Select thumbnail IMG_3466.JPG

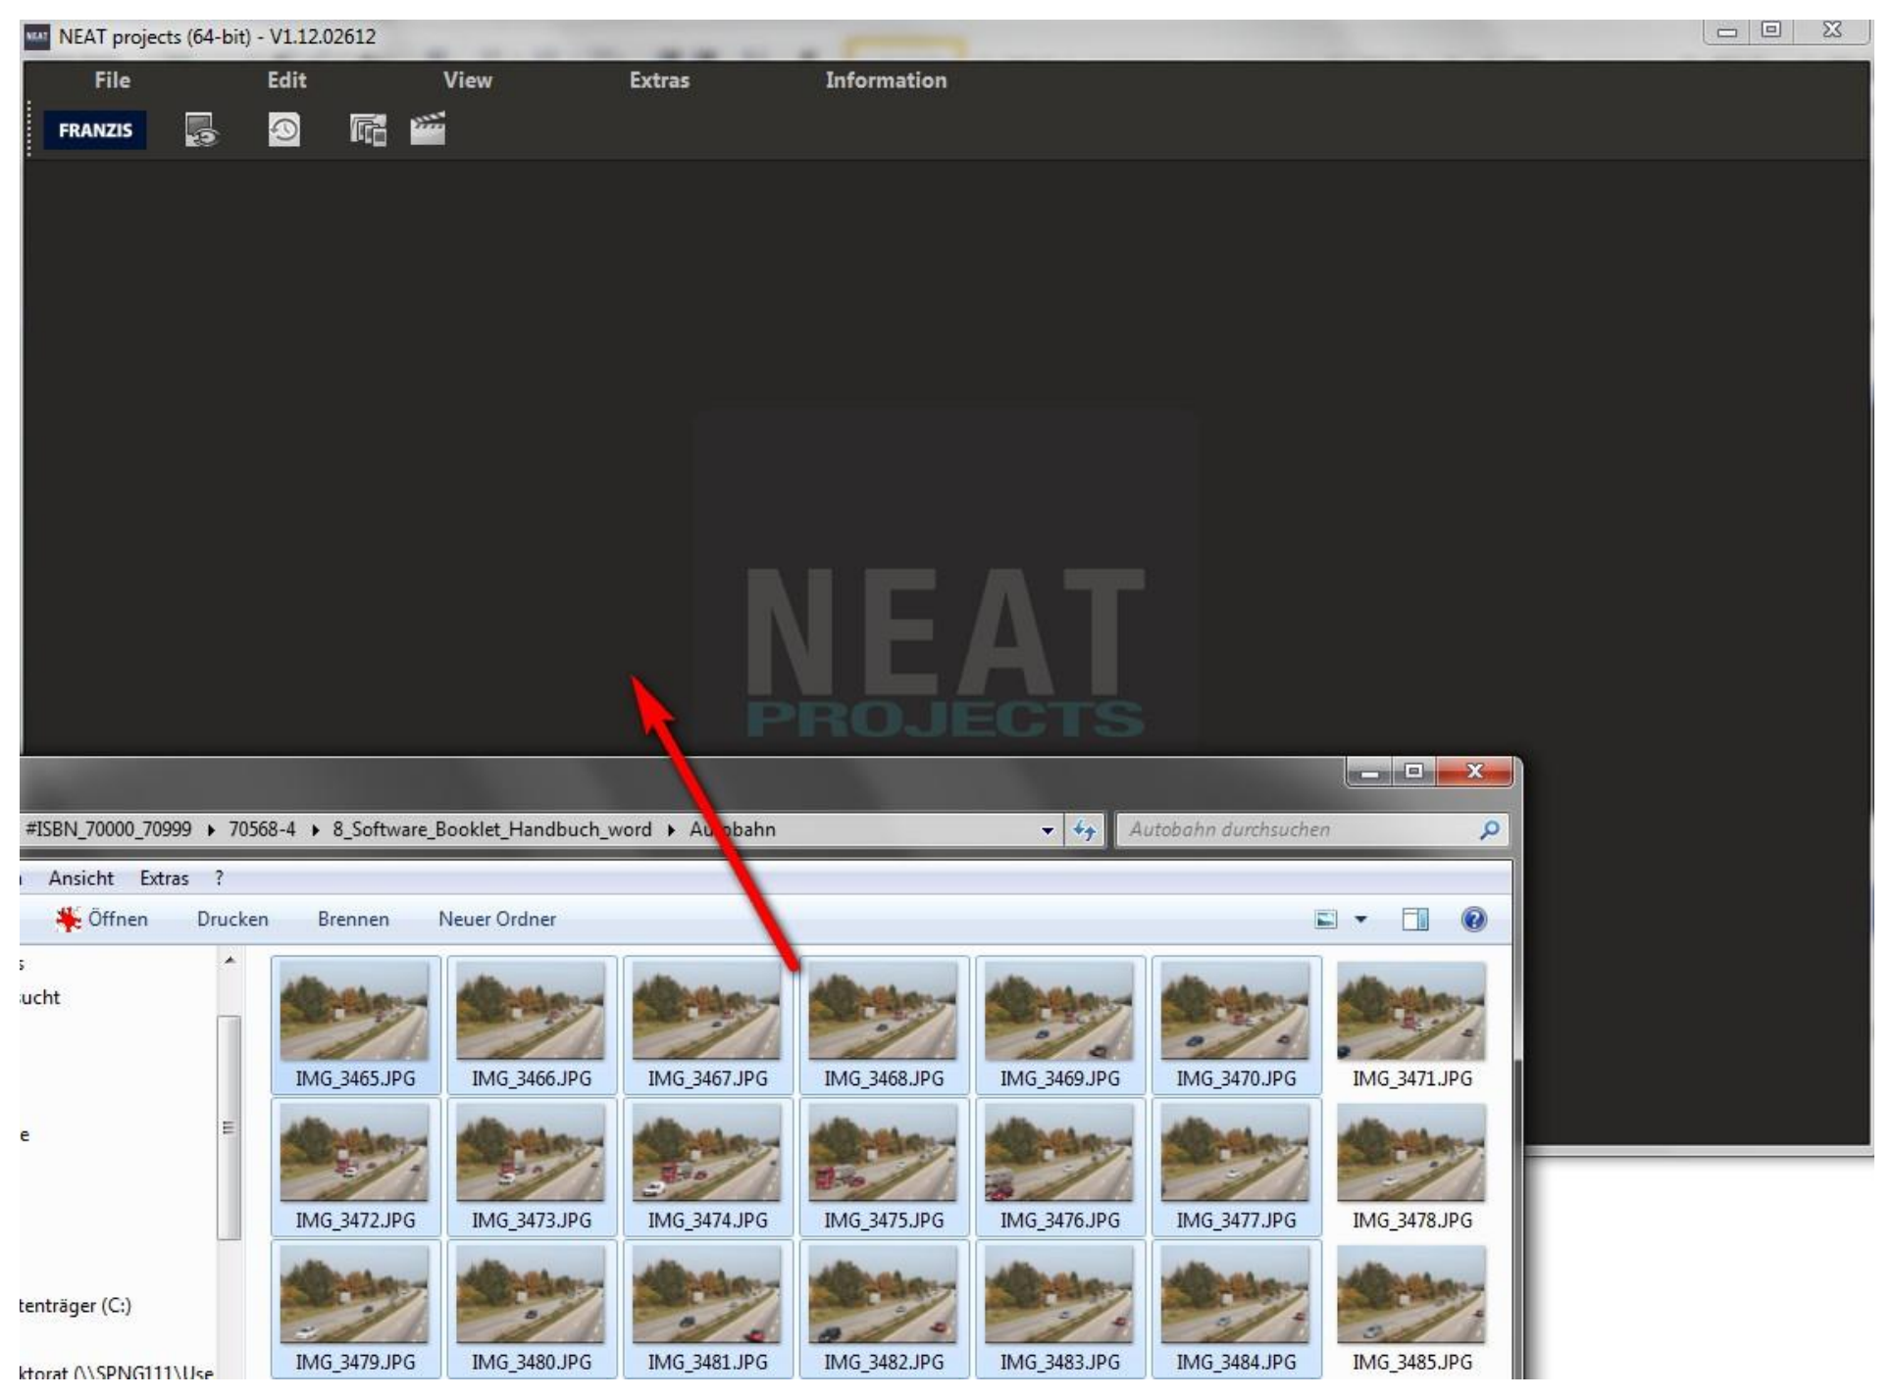(532, 1024)
